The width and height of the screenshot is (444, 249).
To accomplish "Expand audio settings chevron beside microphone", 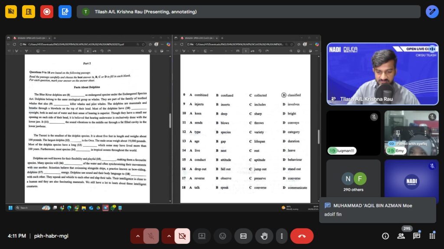I will 137,236.
